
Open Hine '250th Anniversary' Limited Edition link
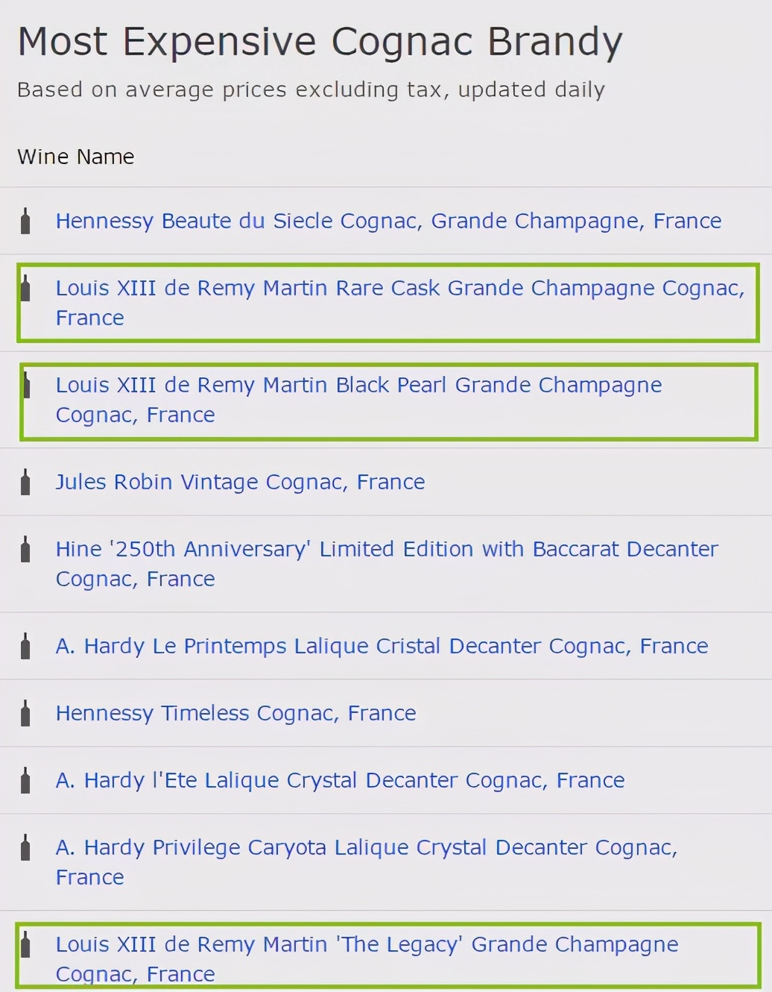point(387,564)
